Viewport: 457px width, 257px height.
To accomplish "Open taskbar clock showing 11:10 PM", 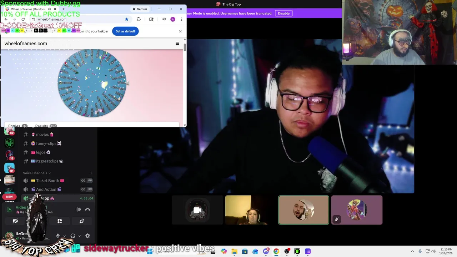I will click(x=446, y=251).
